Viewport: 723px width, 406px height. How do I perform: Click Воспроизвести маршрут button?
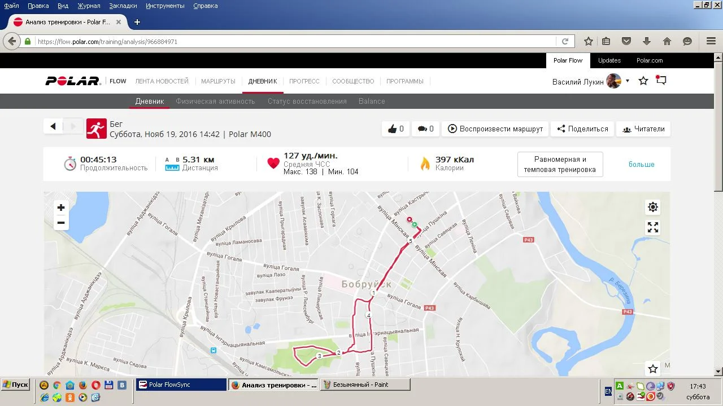(495, 129)
